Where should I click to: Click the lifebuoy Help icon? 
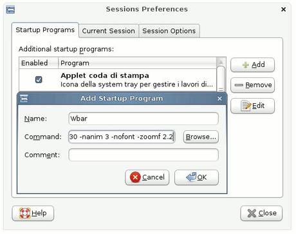(25, 213)
